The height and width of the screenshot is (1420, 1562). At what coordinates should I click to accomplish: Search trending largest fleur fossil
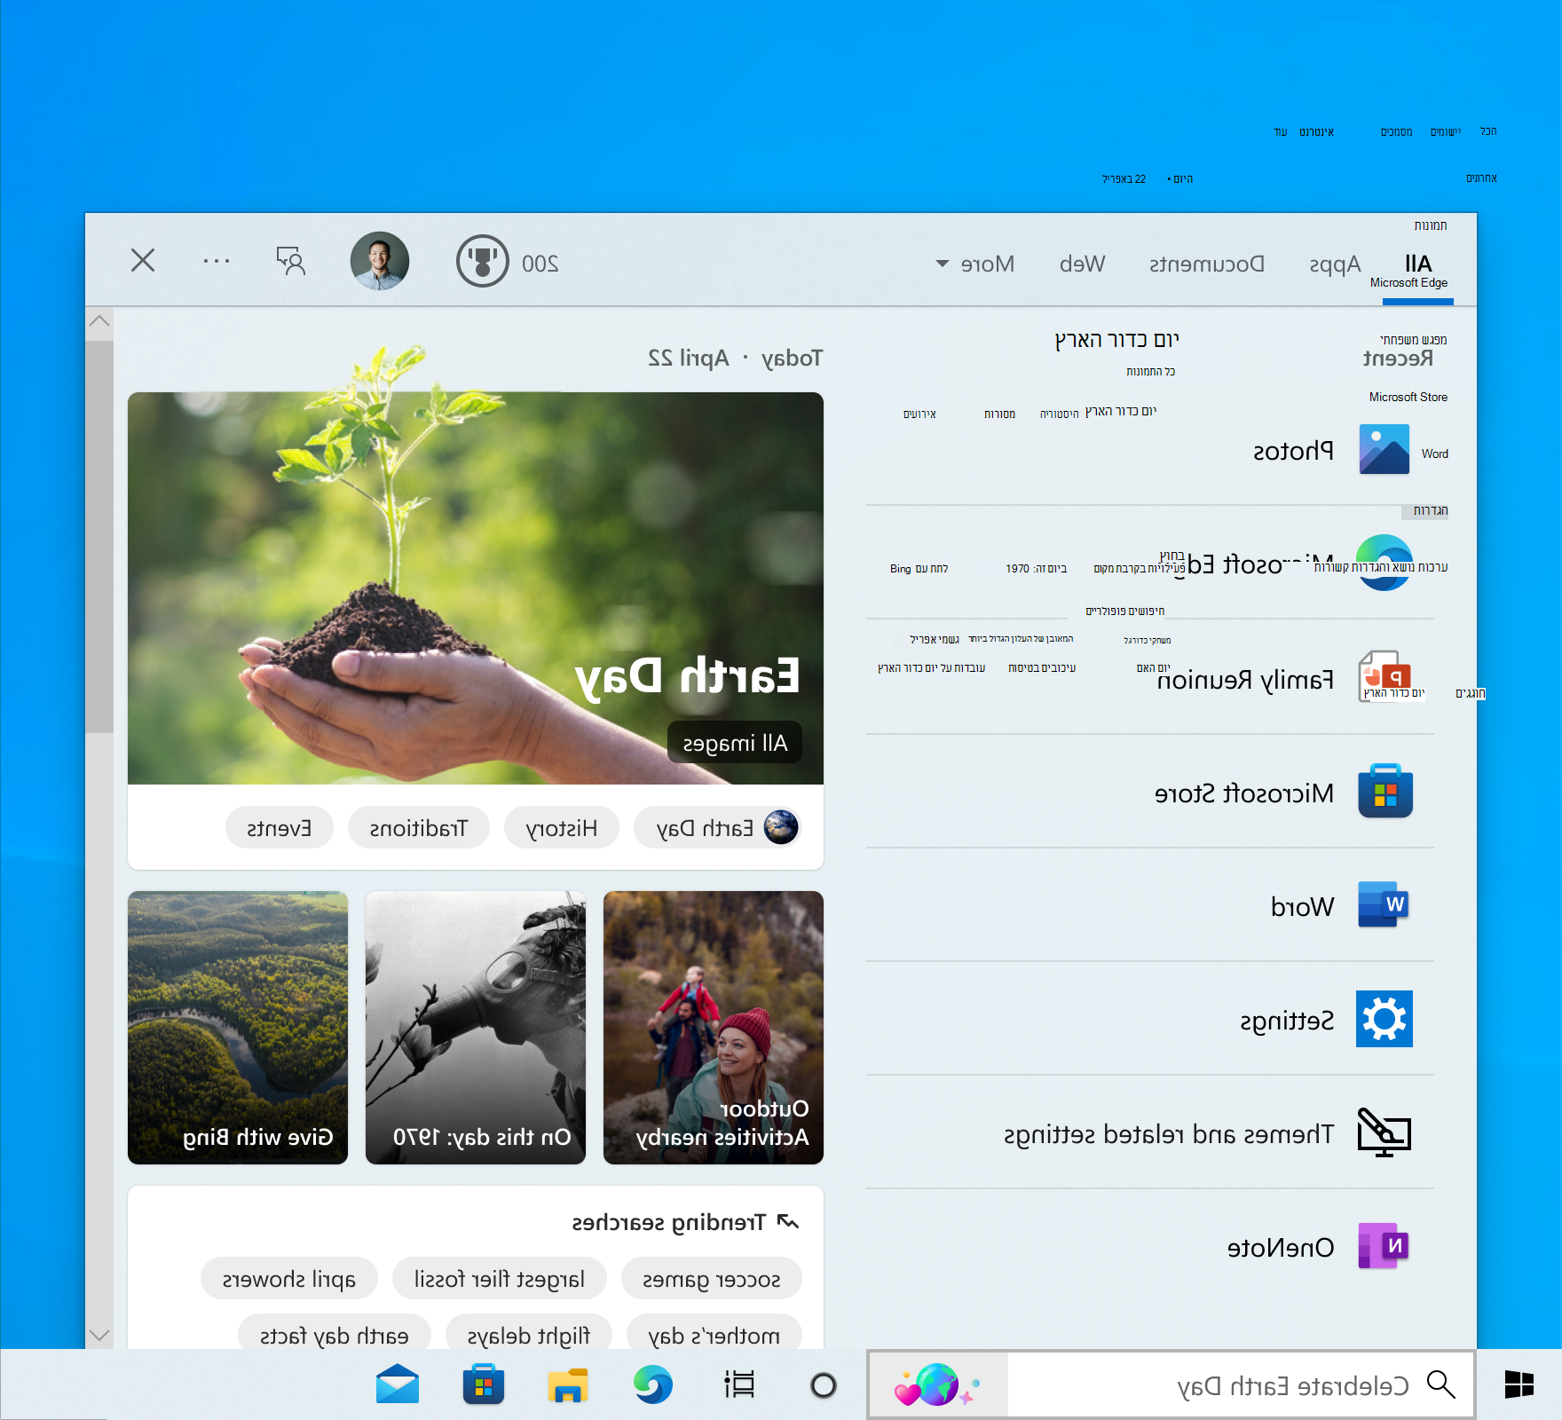500,1279
